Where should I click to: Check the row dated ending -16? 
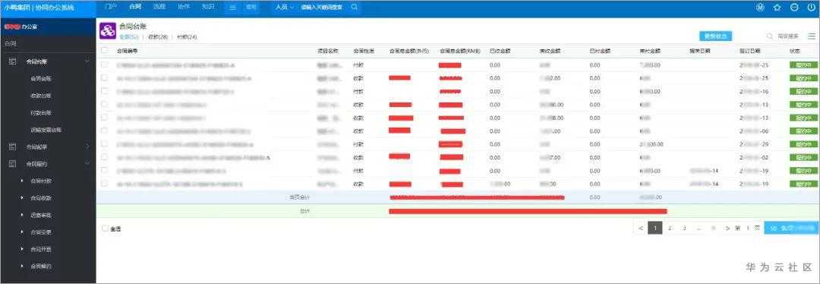(105, 91)
